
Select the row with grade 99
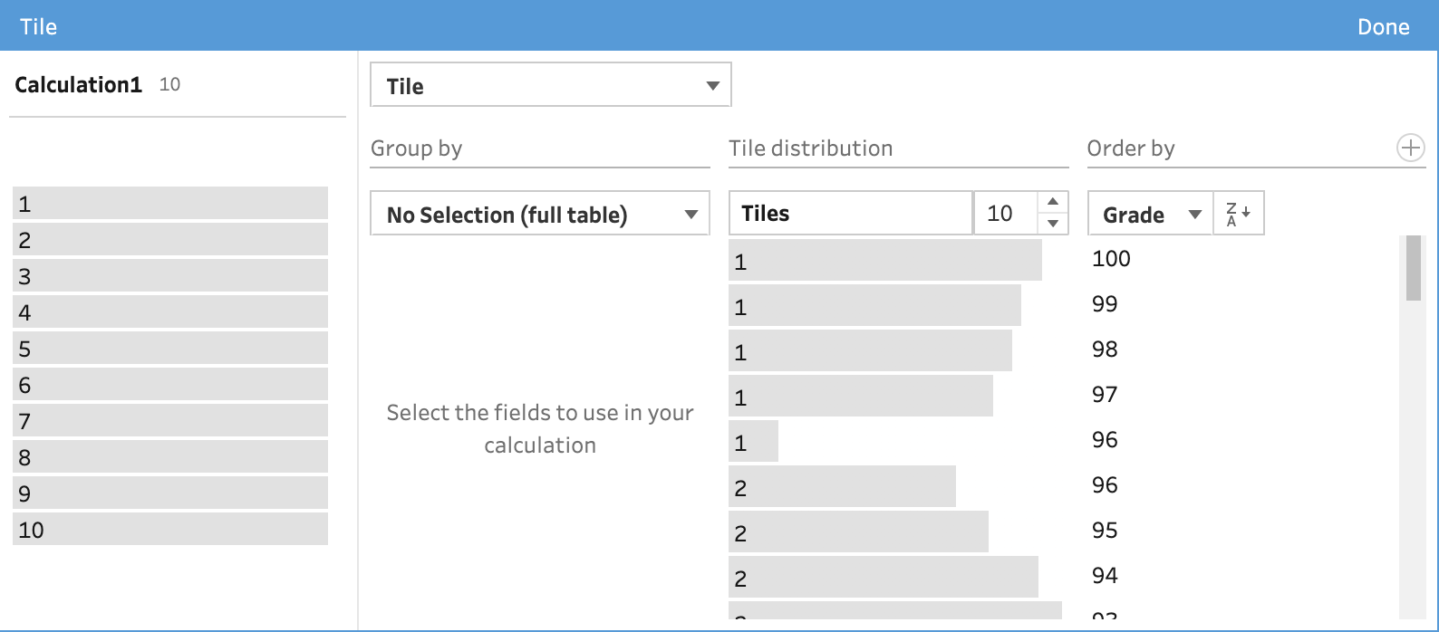(x=1105, y=304)
